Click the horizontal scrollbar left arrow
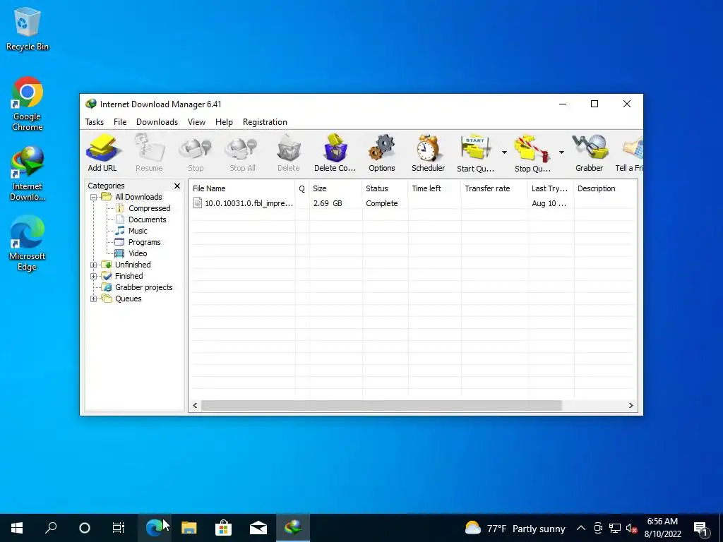The width and height of the screenshot is (723, 542). [x=195, y=406]
